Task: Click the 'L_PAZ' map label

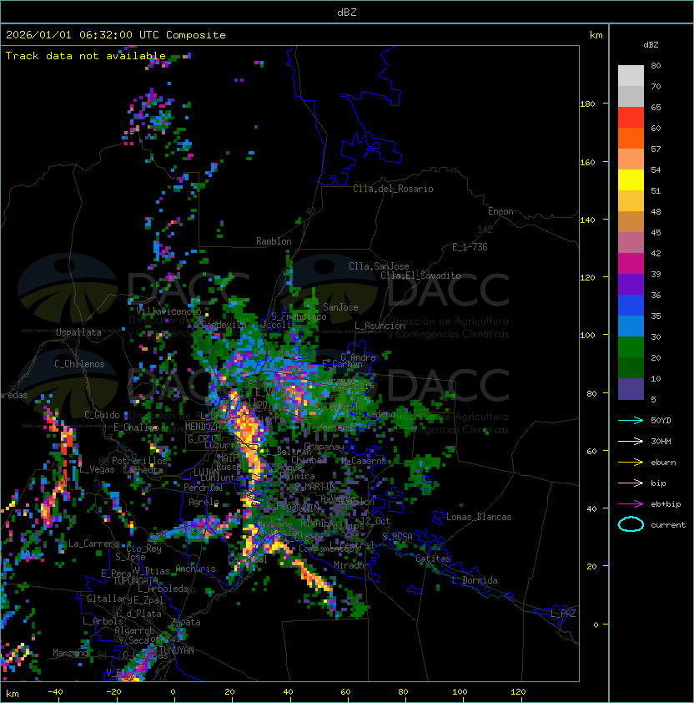Action: (563, 614)
